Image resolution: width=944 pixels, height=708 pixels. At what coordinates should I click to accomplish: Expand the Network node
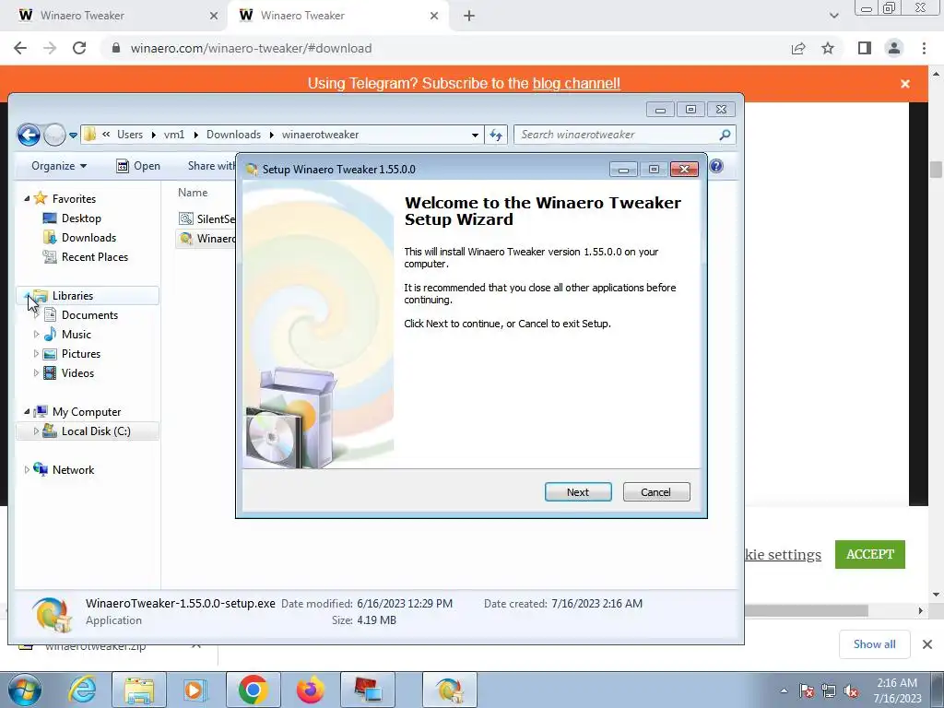pyautogui.click(x=27, y=469)
